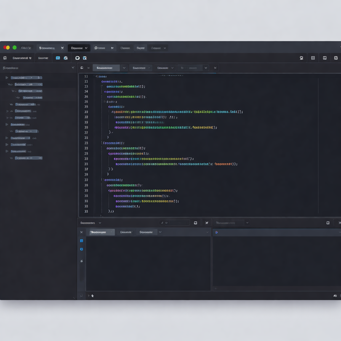Select the second tab in the bottom panel
Screen dimensions: 341x341
point(126,232)
